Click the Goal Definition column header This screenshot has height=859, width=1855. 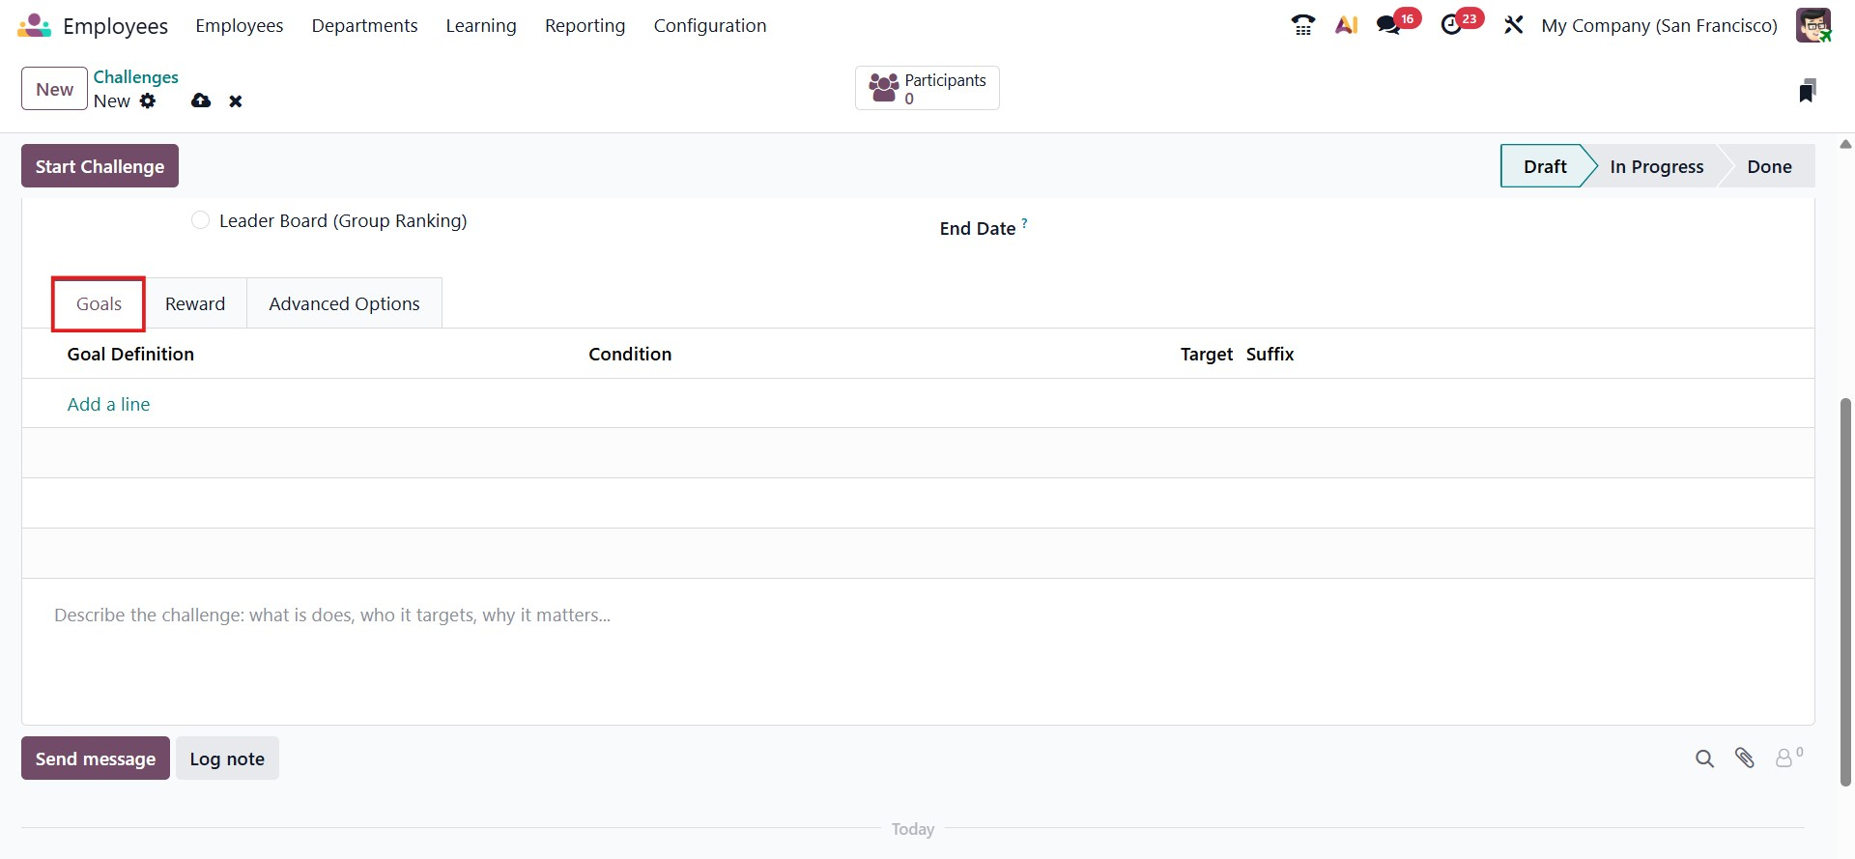pyautogui.click(x=130, y=354)
